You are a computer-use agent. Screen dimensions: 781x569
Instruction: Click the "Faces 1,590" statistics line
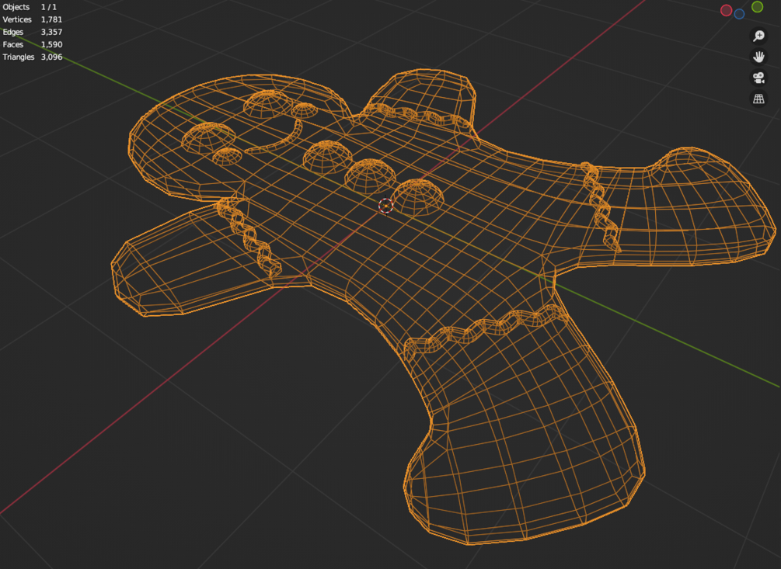pos(32,44)
